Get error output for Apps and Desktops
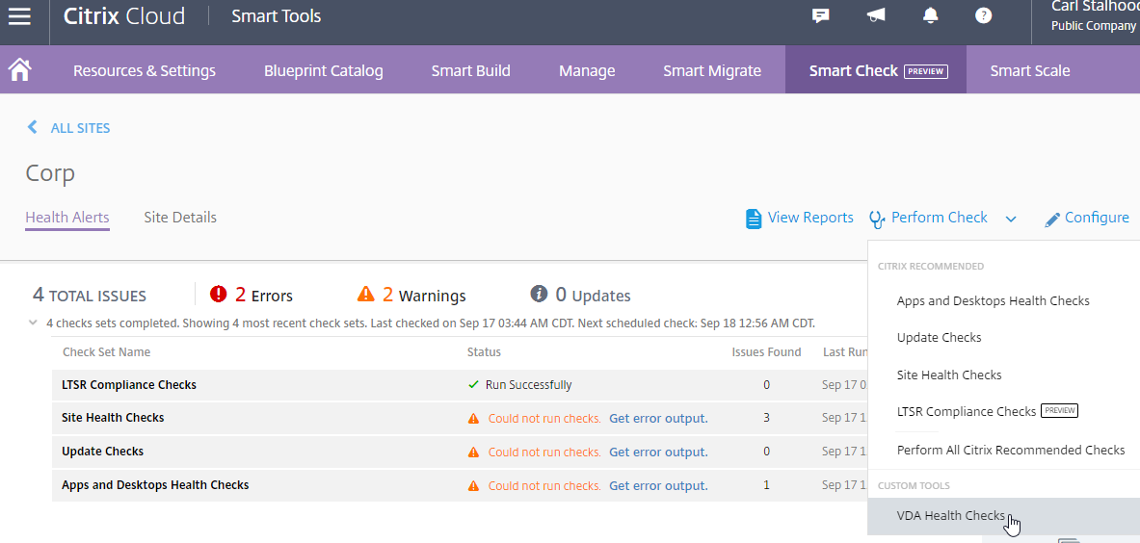The height and width of the screenshot is (543, 1140). (x=658, y=485)
